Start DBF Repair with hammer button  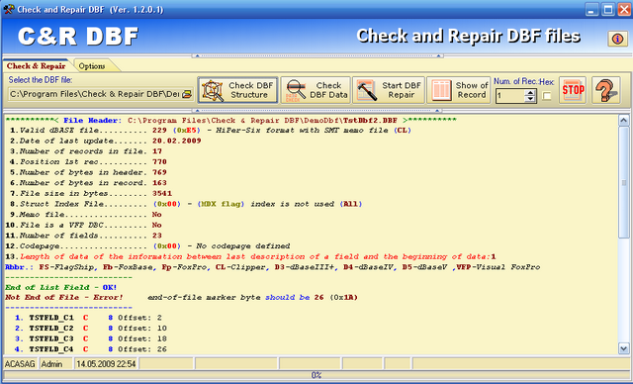(x=389, y=90)
